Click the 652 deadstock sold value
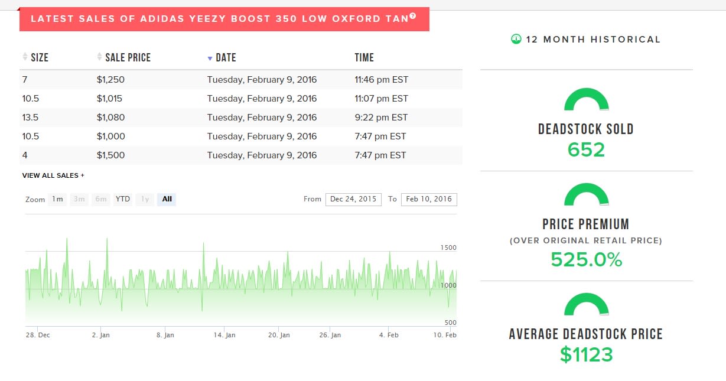Viewport: 726px width, 381px height. [586, 150]
